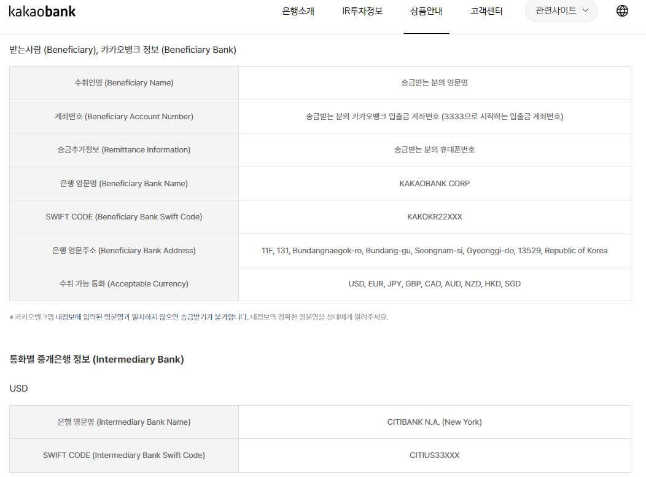Click the 수취인명 (Beneficiary Name) cell
Image resolution: width=646 pixels, height=477 pixels.
[x=124, y=83]
